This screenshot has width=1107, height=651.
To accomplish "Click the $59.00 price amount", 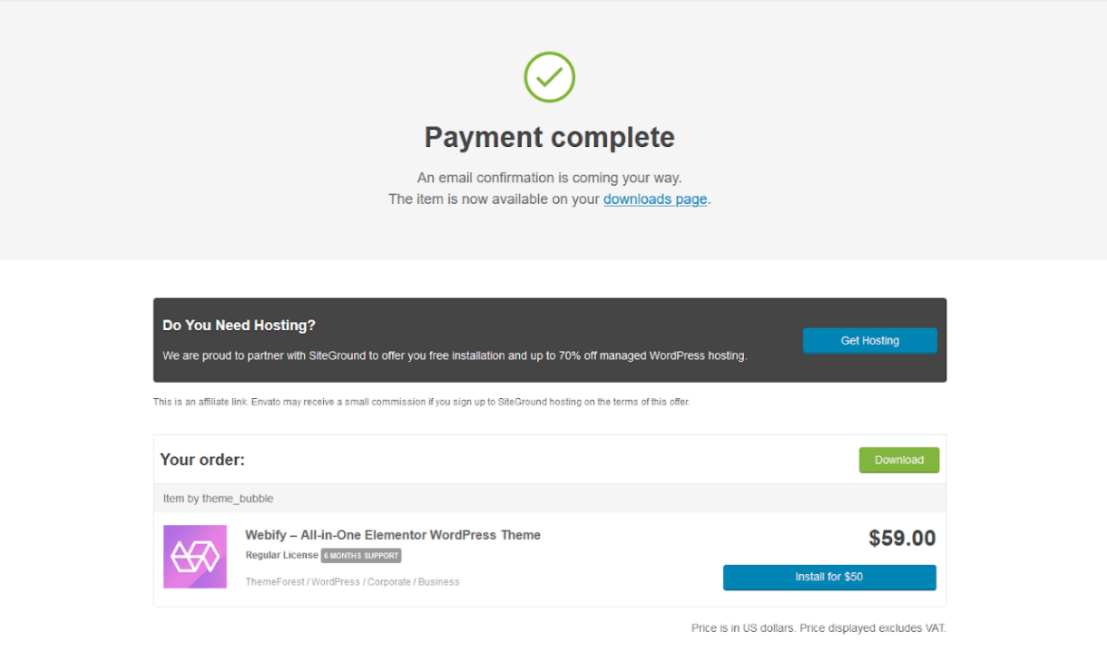I will [902, 539].
